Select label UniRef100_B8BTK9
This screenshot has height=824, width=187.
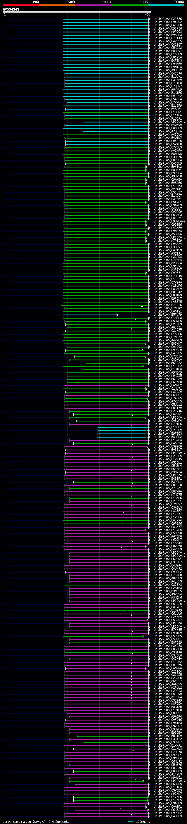click(x=167, y=295)
